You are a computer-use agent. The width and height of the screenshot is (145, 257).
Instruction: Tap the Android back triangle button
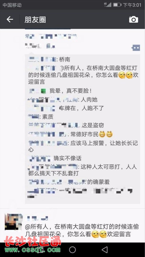(104, 250)
